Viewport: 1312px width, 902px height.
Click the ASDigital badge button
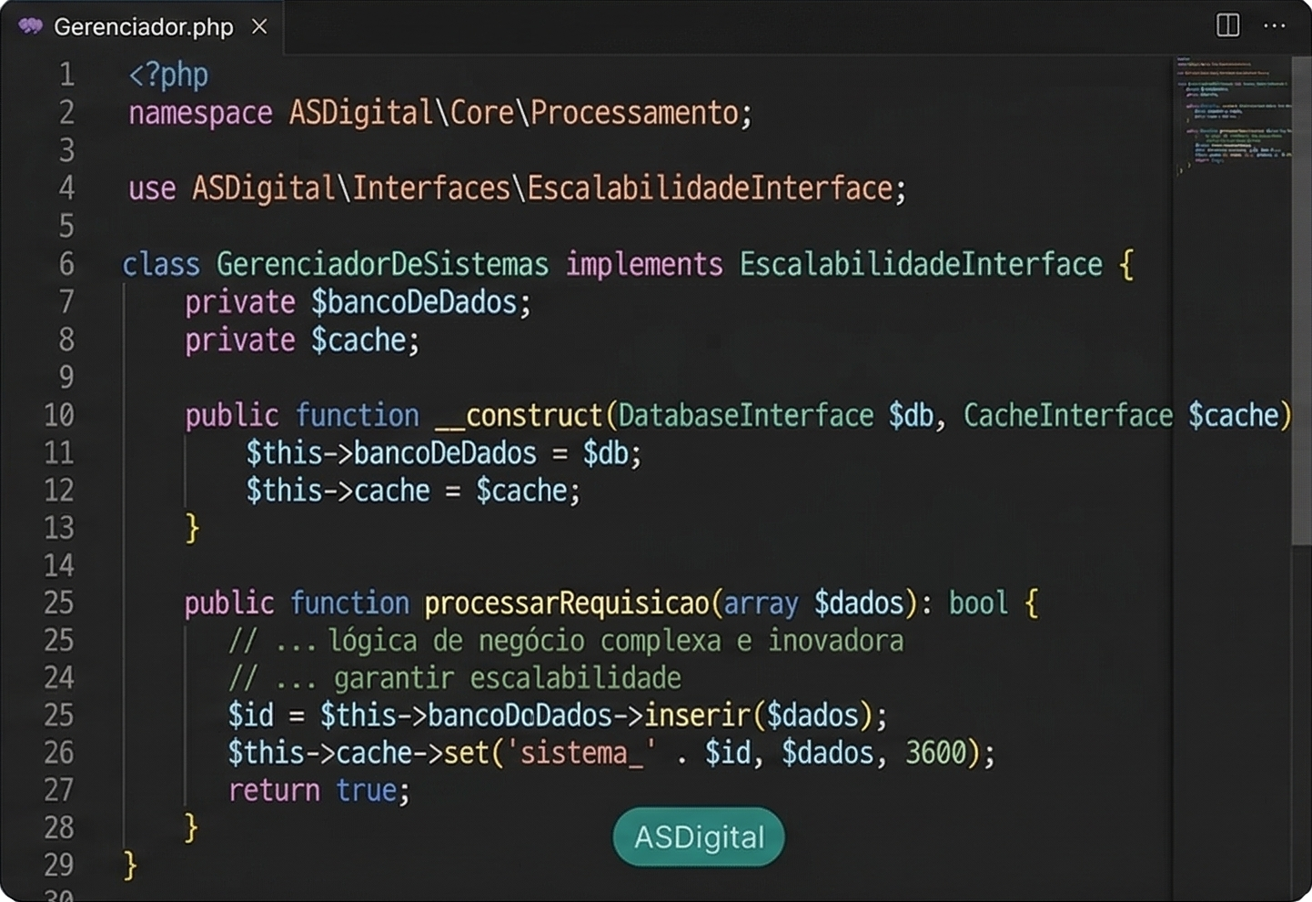pos(698,836)
